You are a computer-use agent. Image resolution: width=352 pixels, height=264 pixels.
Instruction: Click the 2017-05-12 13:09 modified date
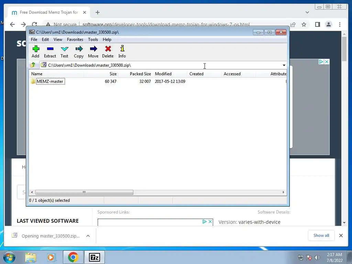click(170, 81)
